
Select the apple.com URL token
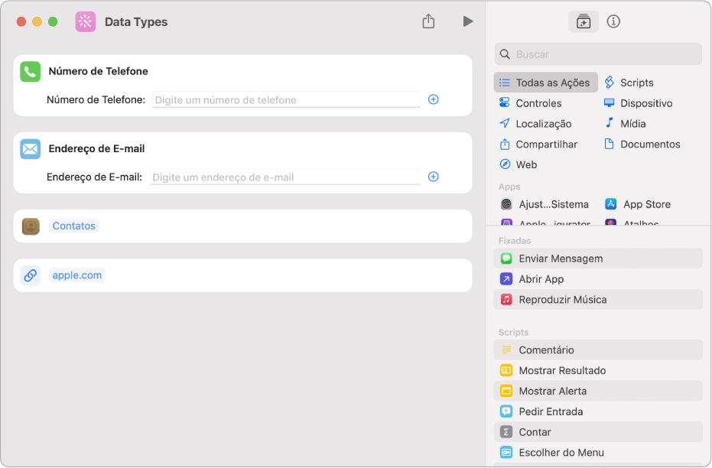click(x=77, y=275)
